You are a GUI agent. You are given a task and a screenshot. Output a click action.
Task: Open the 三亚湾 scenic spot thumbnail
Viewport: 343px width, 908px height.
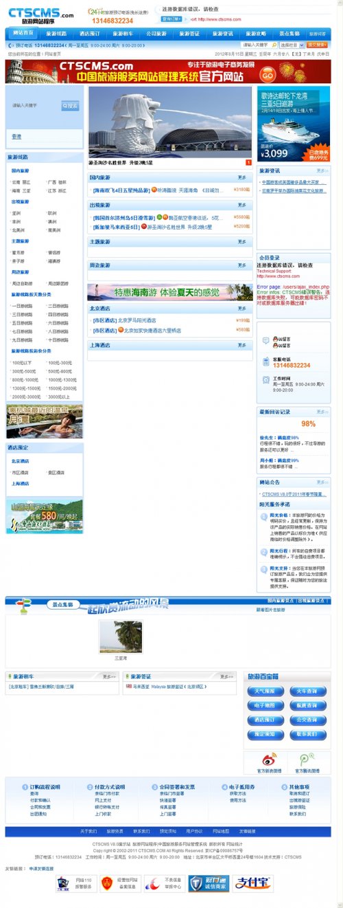click(120, 639)
